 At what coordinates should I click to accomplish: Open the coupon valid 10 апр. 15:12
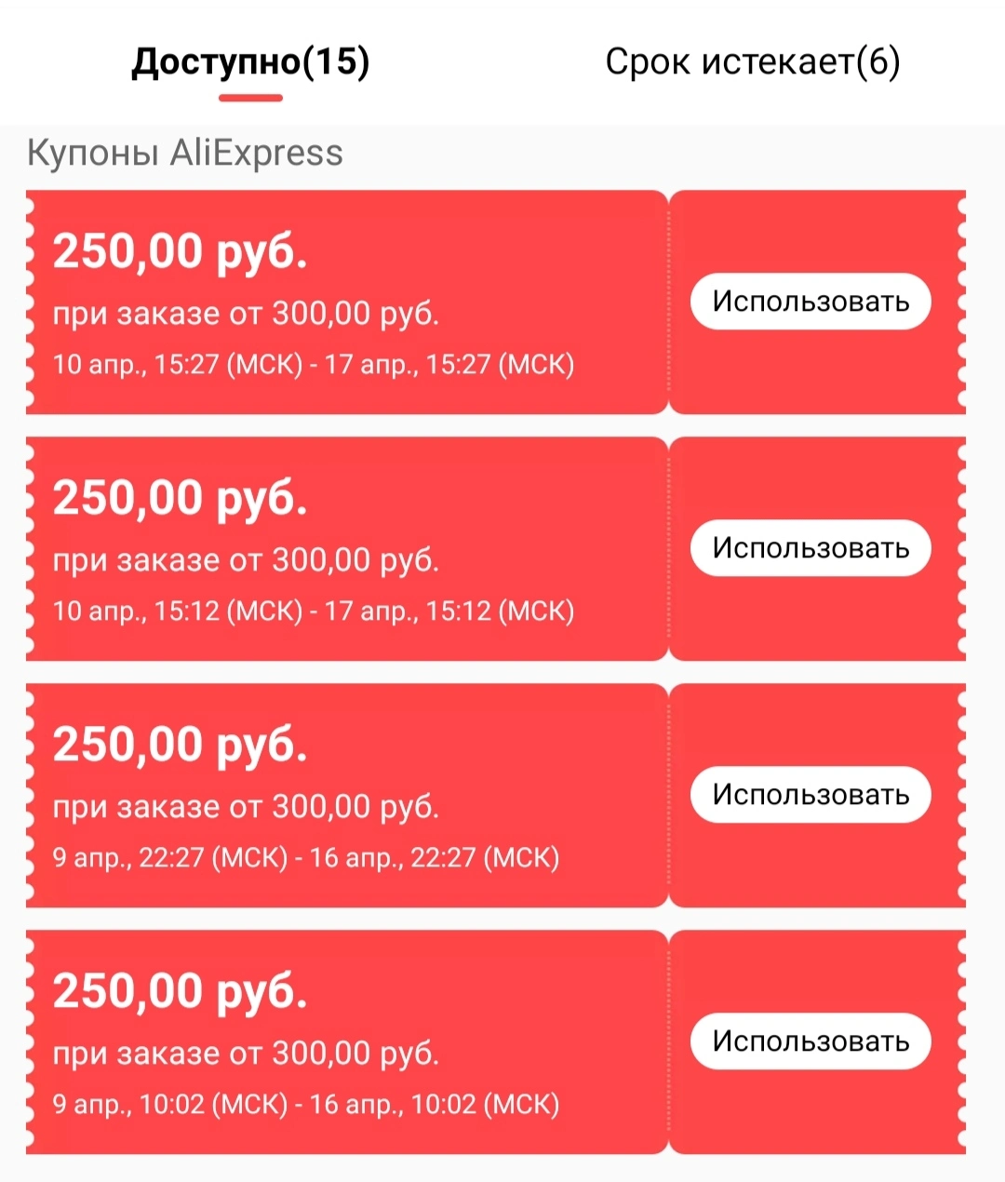click(346, 549)
